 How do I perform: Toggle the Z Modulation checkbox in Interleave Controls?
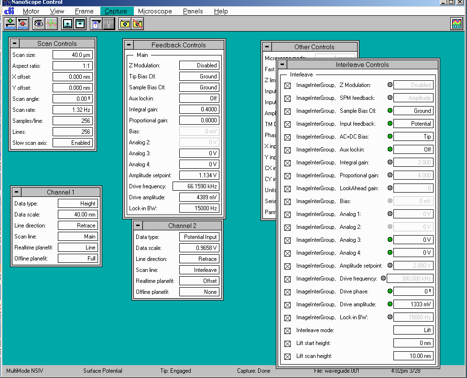point(287,86)
